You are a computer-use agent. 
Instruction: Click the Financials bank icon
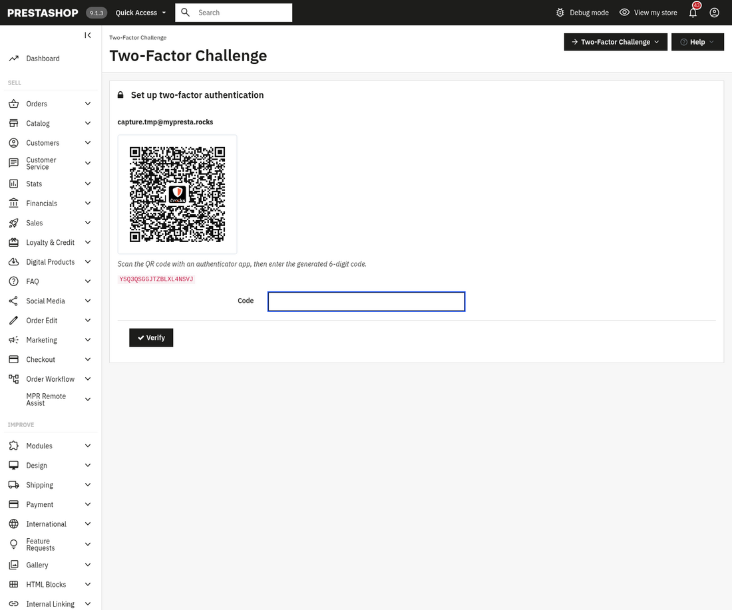tap(13, 203)
